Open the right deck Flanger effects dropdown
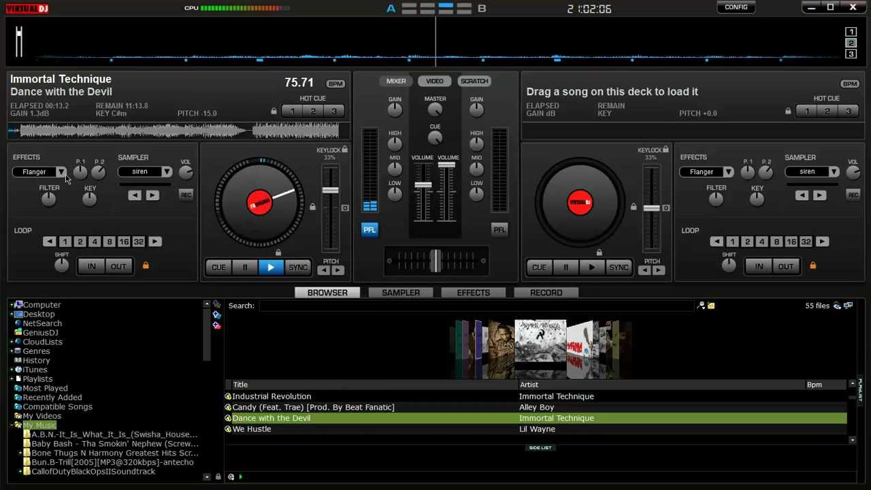 pyautogui.click(x=729, y=172)
